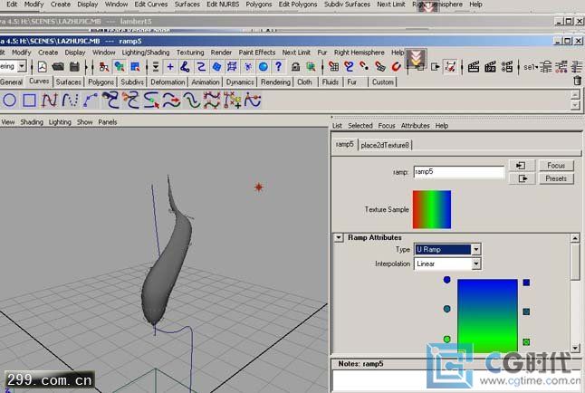Open the Rendering shelf tab

pyautogui.click(x=275, y=82)
